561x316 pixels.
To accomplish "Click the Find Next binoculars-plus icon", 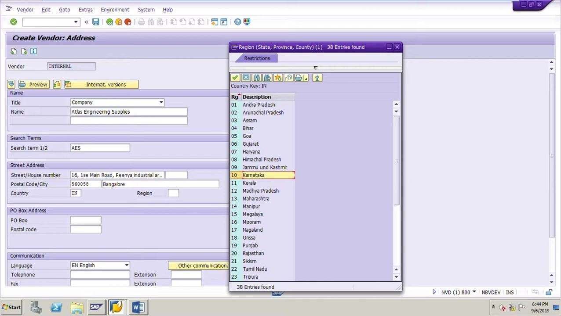I will coord(267,78).
